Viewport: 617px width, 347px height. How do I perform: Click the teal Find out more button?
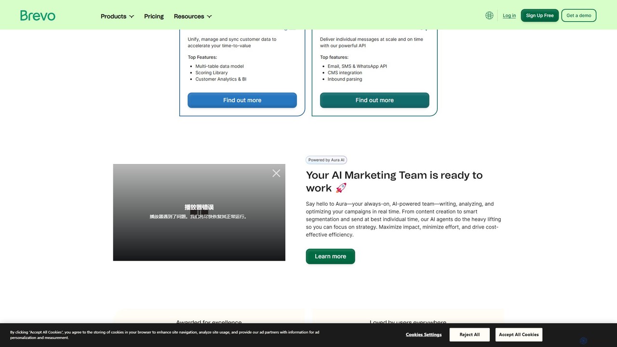point(375,100)
